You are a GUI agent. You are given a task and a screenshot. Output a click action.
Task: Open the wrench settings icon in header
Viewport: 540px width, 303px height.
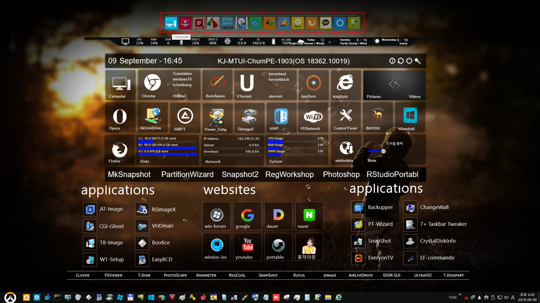click(x=418, y=61)
